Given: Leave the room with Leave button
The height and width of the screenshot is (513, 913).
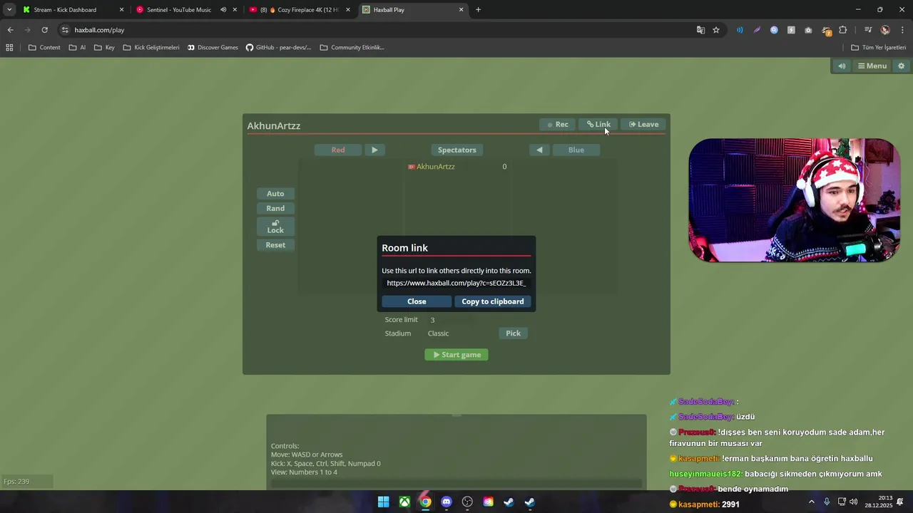Looking at the screenshot, I should click(643, 124).
